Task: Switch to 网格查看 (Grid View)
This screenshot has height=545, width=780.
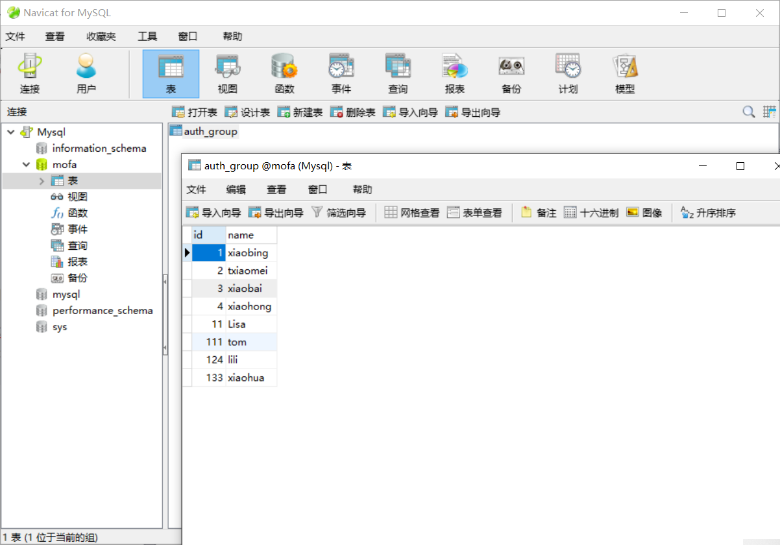Action: (412, 212)
